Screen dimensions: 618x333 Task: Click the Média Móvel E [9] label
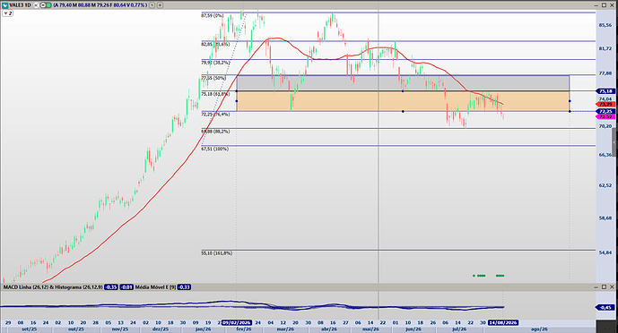pyautogui.click(x=155, y=287)
